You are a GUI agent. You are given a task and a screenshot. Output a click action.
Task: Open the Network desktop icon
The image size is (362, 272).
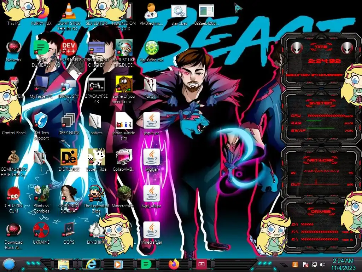coord(14,48)
